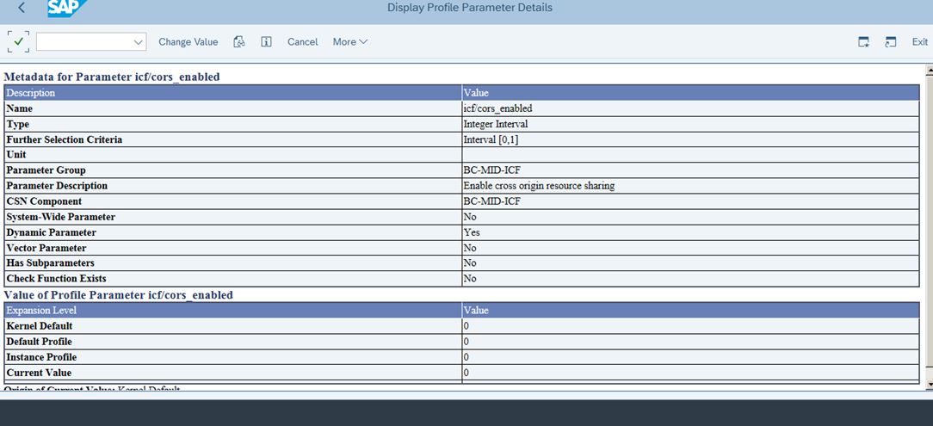Image resolution: width=933 pixels, height=426 pixels.
Task: Type in the transaction command field
Action: (83, 41)
